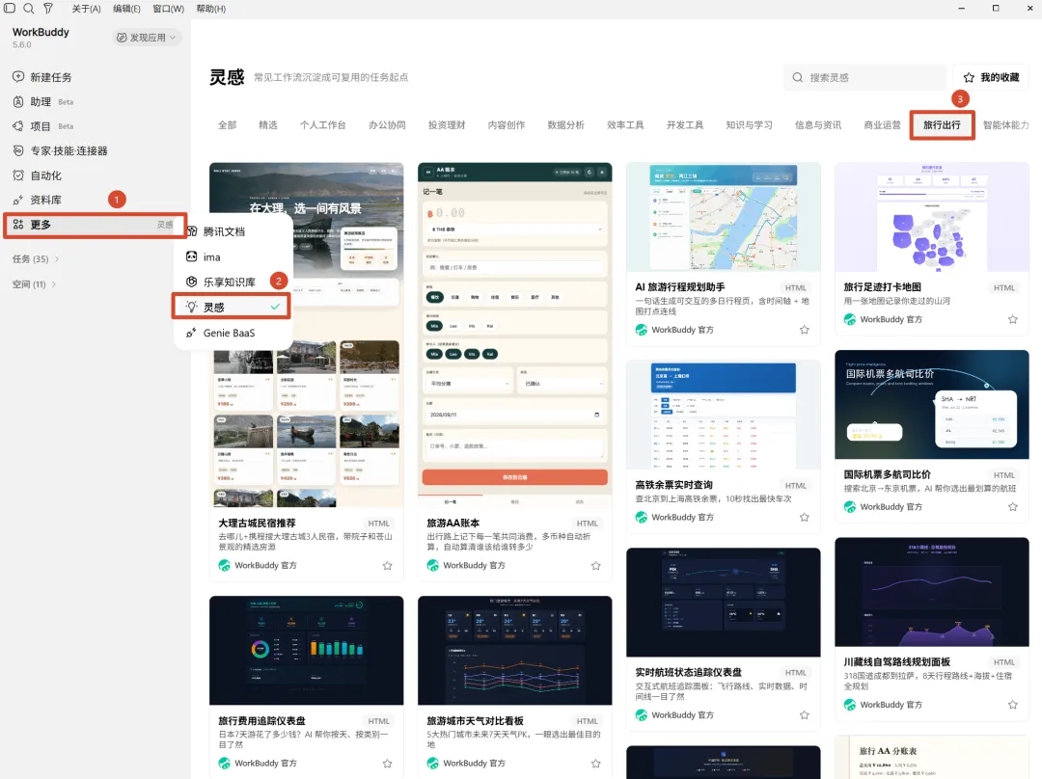Screen dimensions: 1042x779
Task: Click the search magnifier icon in title bar
Action: [x=29, y=8]
